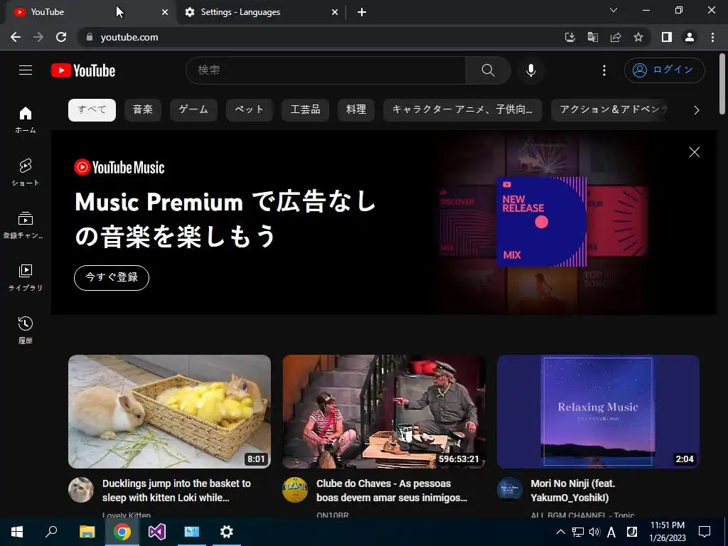Focus the 検索 search field
The image size is (728, 546).
(x=326, y=70)
